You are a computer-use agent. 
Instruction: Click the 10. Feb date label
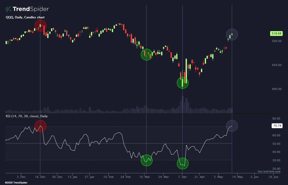tap(108, 177)
